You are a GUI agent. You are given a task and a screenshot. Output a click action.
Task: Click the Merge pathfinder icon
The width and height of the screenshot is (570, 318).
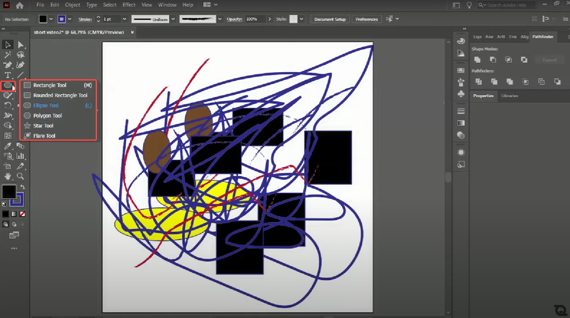click(510, 82)
